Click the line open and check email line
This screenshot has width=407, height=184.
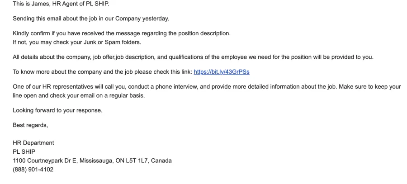pos(79,95)
